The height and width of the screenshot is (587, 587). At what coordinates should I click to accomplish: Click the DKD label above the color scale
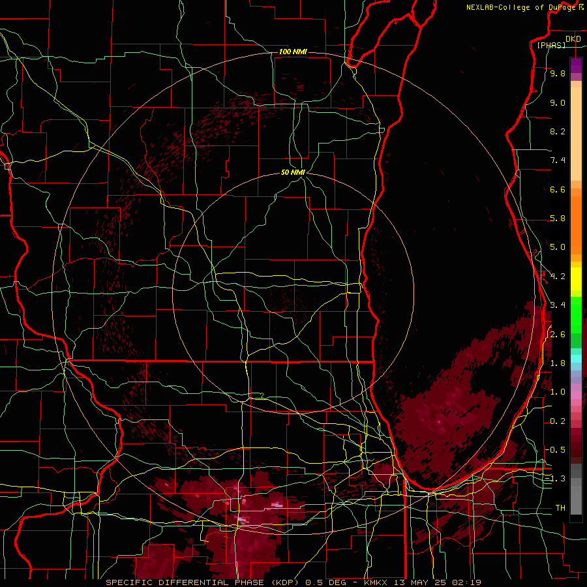point(573,39)
